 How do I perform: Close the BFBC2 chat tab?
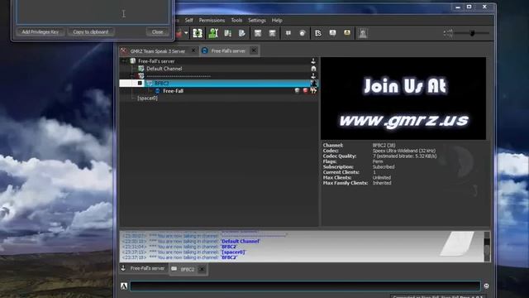(x=202, y=269)
